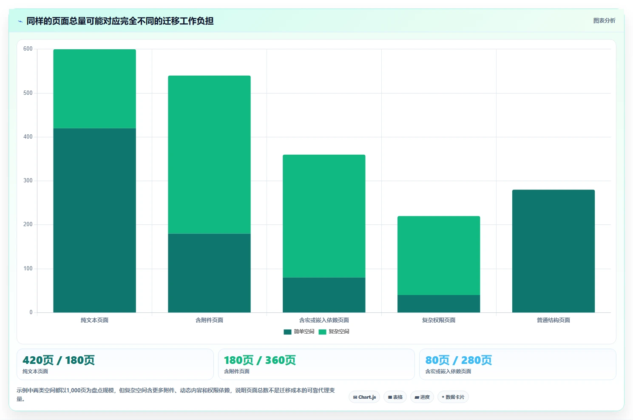Screen dimensions: 633x420
Task: Click the 普通结构页面 bar
Action: (554, 251)
